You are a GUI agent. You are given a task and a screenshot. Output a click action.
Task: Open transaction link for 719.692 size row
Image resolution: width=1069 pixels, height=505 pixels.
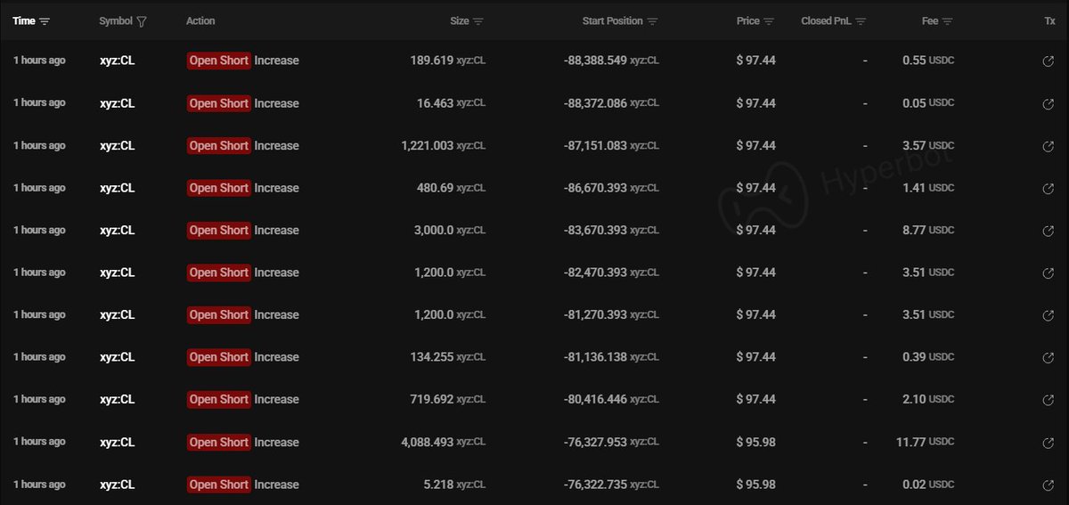pyautogui.click(x=1049, y=400)
